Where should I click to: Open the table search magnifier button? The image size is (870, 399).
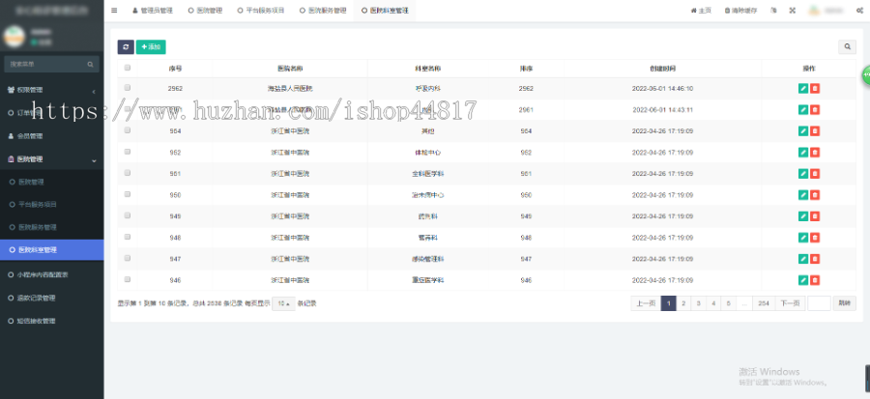pos(847,47)
